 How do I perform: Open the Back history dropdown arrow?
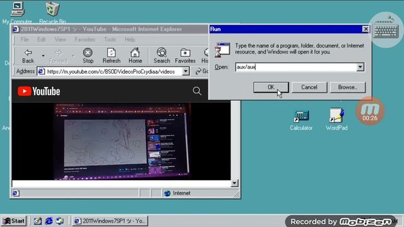coord(43,55)
